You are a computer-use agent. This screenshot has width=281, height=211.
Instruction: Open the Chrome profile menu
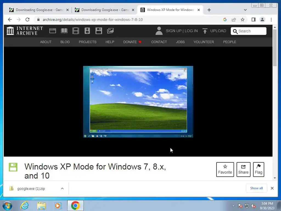tap(262, 20)
